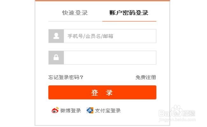Click the "Bai" letters of Baidu watermark
Image resolution: width=207 pixels, height=127 pixels.
[x=165, y=113]
